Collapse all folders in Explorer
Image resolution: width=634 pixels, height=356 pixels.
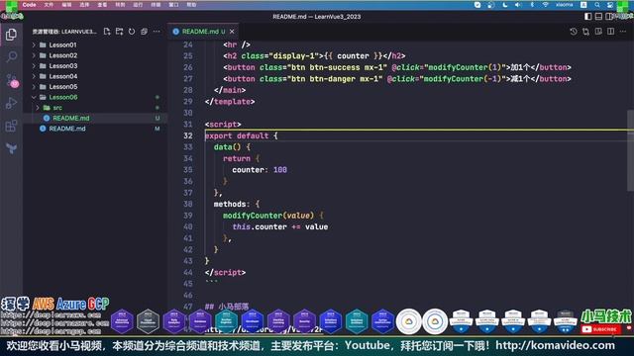(x=144, y=32)
